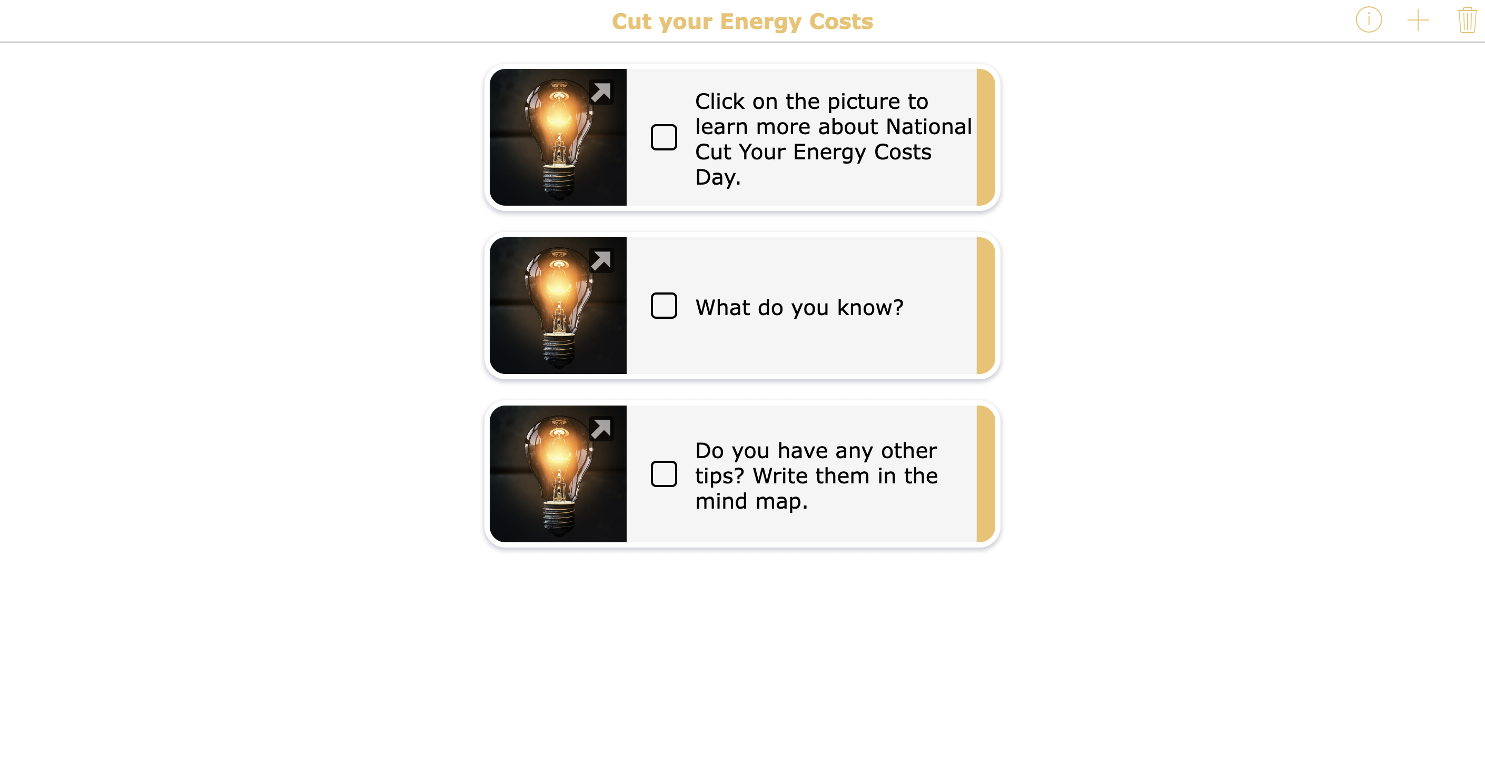Image resolution: width=1485 pixels, height=769 pixels.
Task: Open the info panel with the info icon
Action: [x=1368, y=20]
